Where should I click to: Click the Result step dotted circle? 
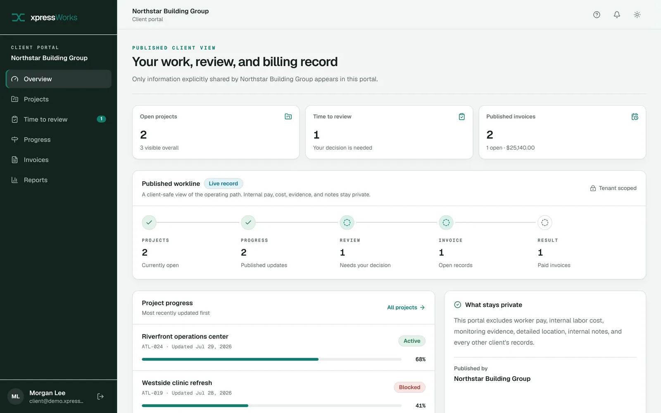point(545,222)
